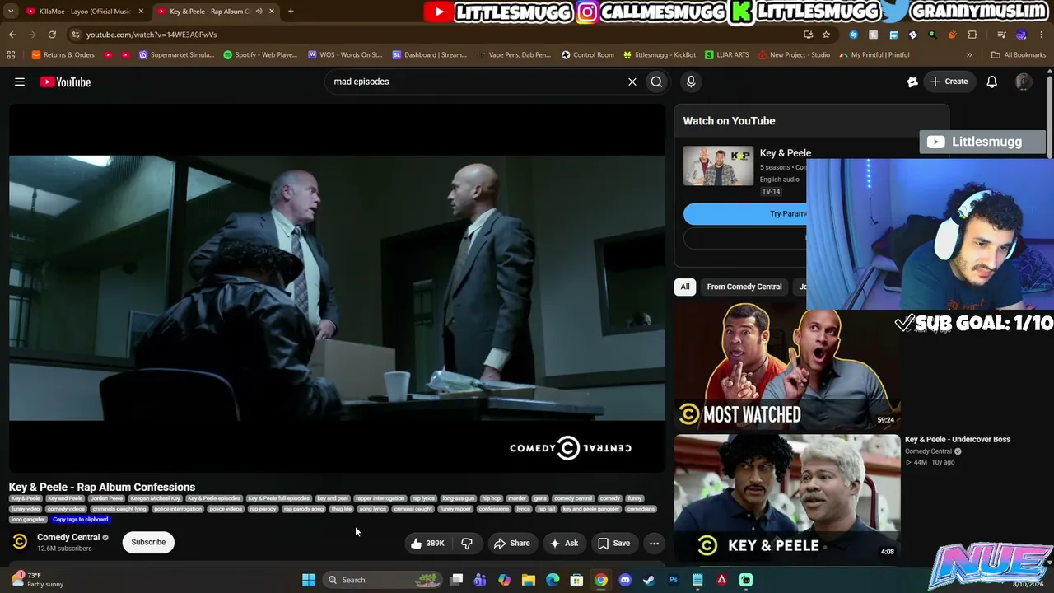Viewport: 1054px width, 593px height.
Task: Open the weather widget on taskbar
Action: pyautogui.click(x=37, y=580)
